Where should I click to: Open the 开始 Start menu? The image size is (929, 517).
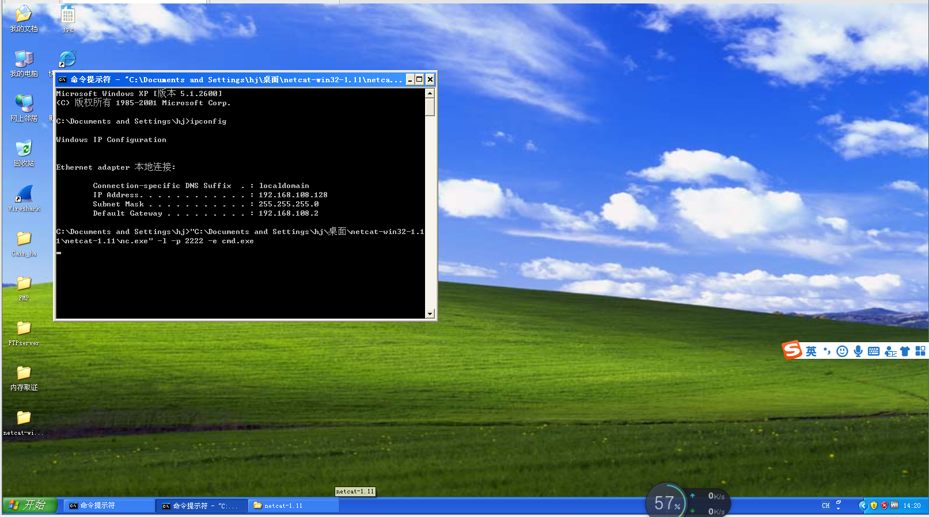[x=29, y=505]
